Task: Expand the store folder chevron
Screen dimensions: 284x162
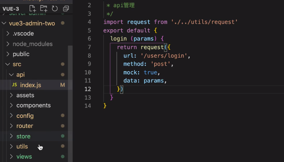Action: (x=11, y=136)
